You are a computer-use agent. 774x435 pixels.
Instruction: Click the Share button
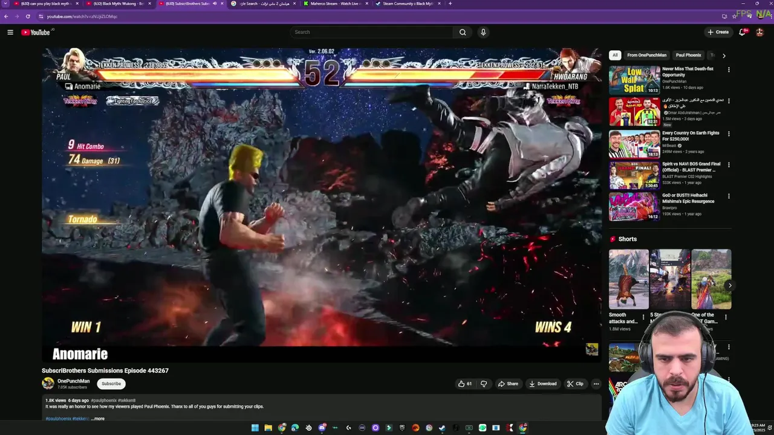coord(508,384)
